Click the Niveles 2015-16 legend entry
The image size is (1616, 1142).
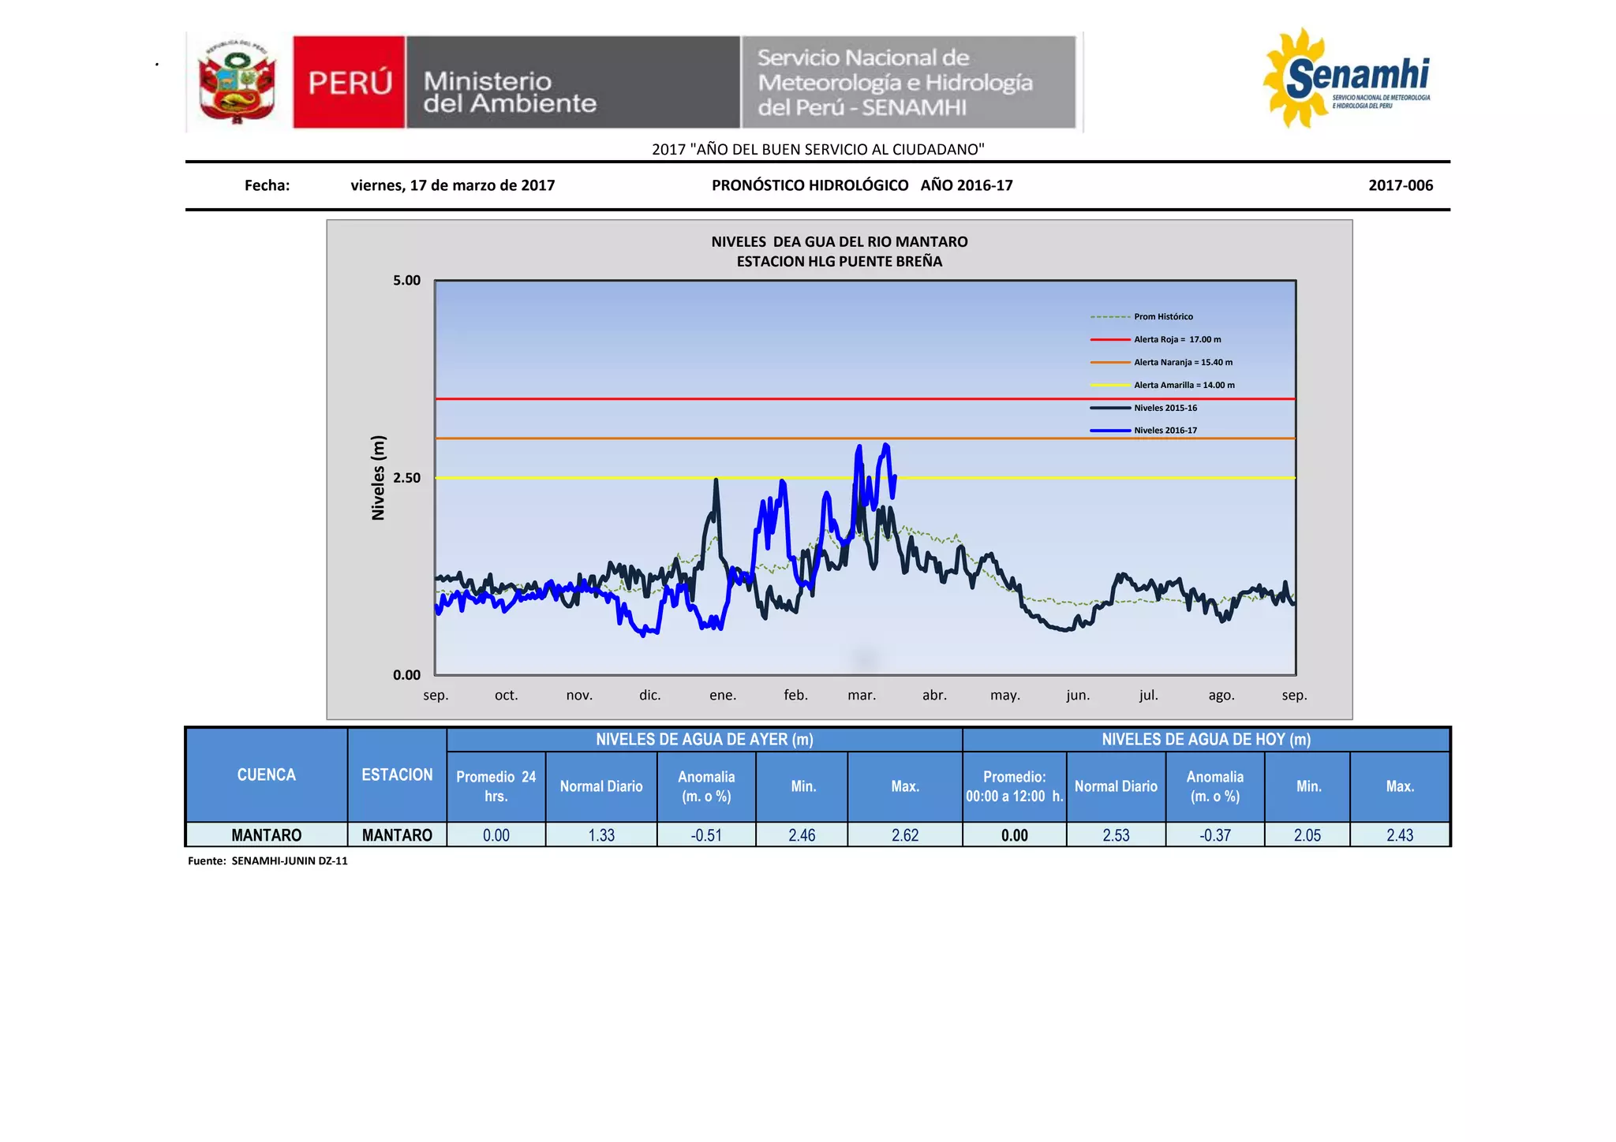point(1165,408)
